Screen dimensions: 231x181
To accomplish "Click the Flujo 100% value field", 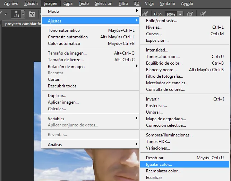I will tap(171, 15).
